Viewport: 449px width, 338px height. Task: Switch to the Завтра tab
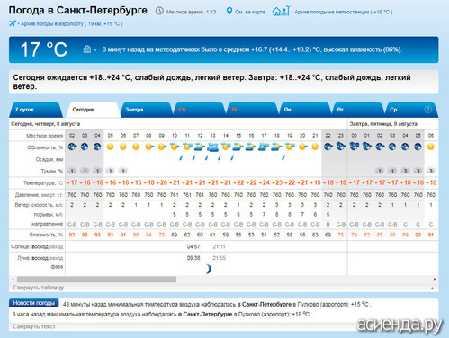coord(147,110)
